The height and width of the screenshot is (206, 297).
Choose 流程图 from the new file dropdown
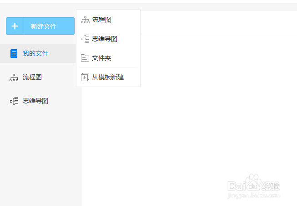pos(101,20)
